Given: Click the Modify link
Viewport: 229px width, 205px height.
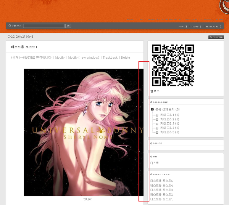Looking at the screenshot, I should [60, 58].
